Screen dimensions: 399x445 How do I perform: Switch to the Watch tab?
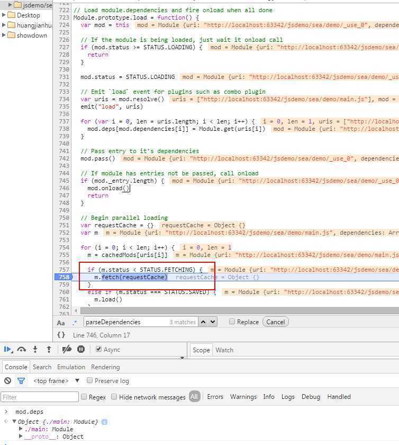(x=224, y=350)
